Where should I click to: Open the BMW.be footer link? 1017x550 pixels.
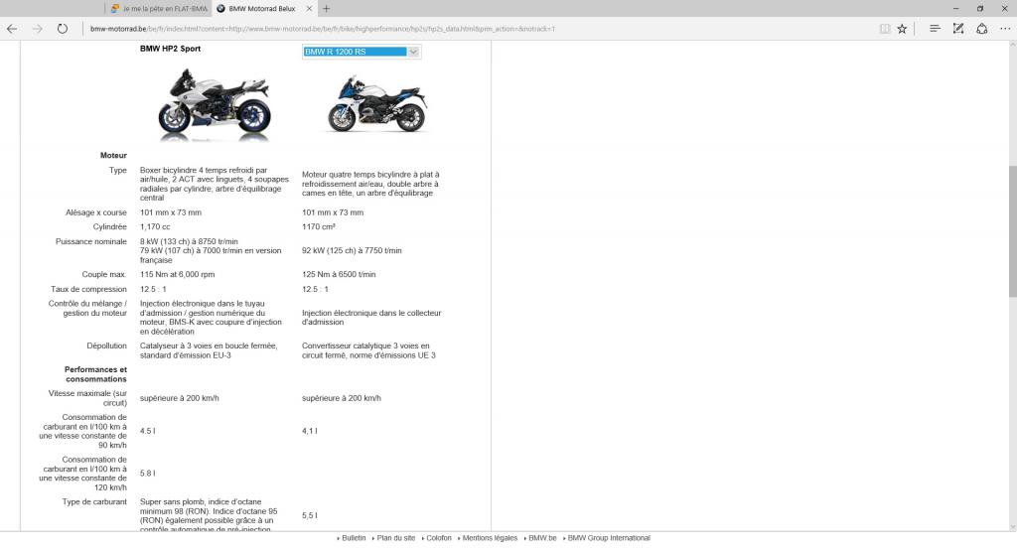pos(542,538)
